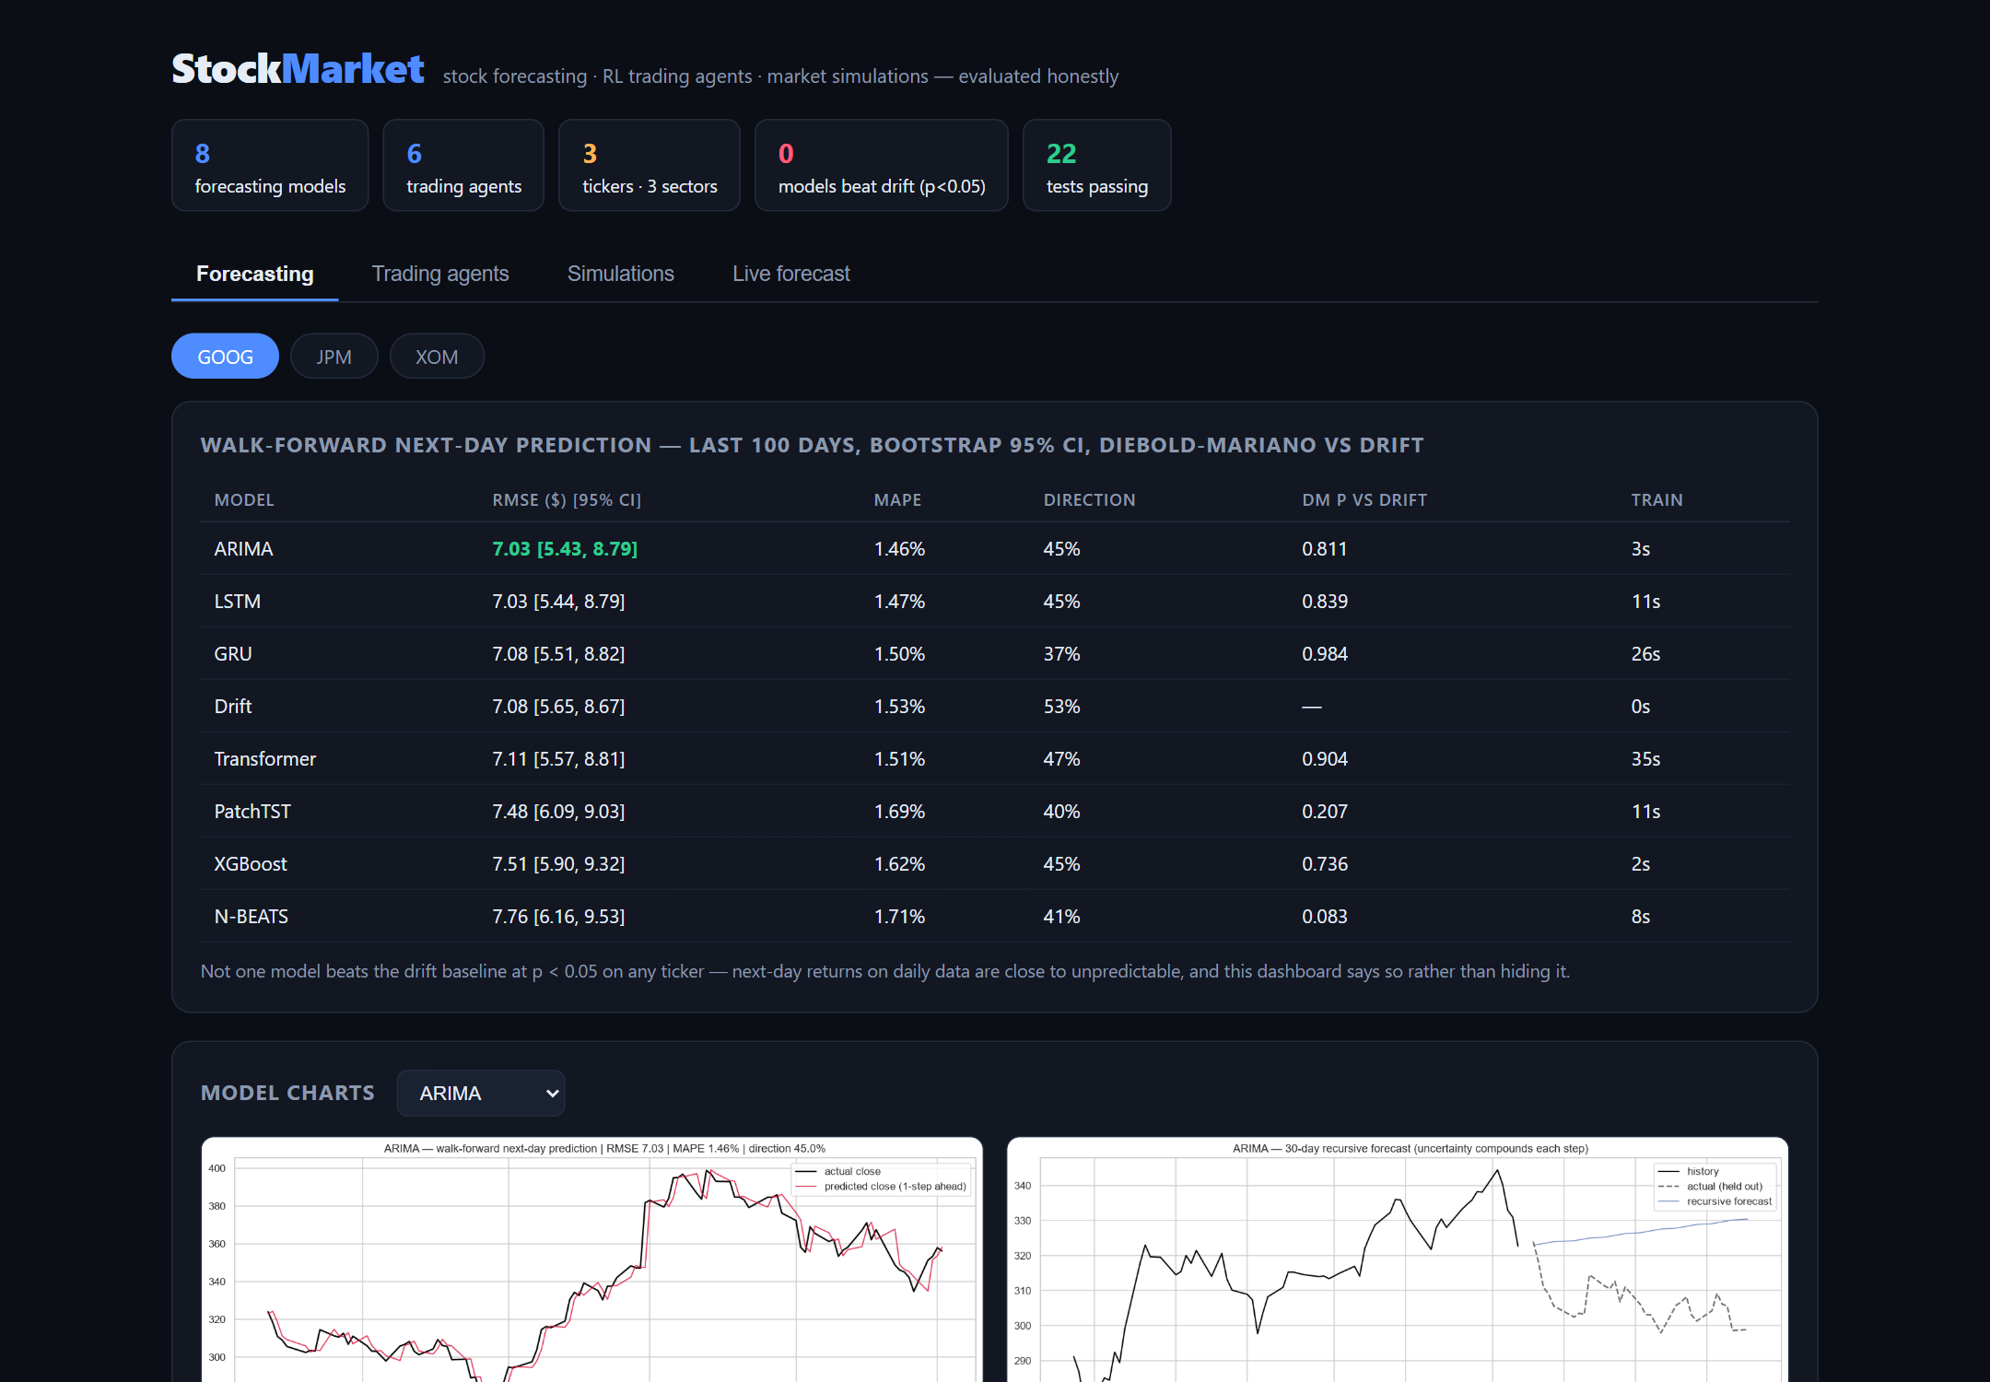Click the ARIMA row model name
Screen dimensions: 1990x1382
pyautogui.click(x=243, y=549)
